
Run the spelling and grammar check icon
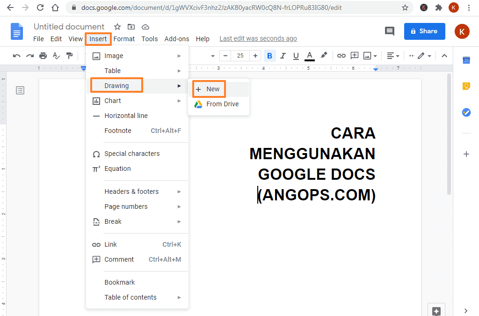56,55
